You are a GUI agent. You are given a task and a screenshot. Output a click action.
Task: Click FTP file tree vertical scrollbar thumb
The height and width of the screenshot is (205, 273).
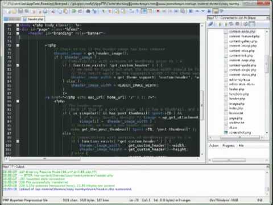coord(267,64)
